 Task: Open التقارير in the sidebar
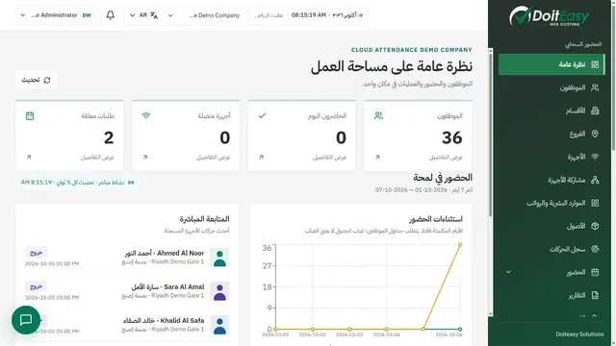pos(552,295)
